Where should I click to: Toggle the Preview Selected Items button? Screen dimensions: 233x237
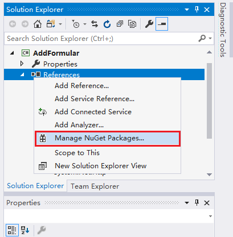click(162, 24)
